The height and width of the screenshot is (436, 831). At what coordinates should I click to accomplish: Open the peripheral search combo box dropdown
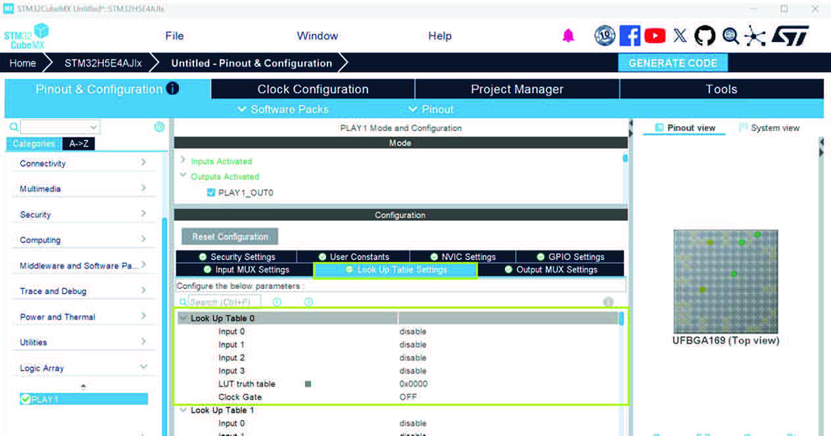pos(94,127)
